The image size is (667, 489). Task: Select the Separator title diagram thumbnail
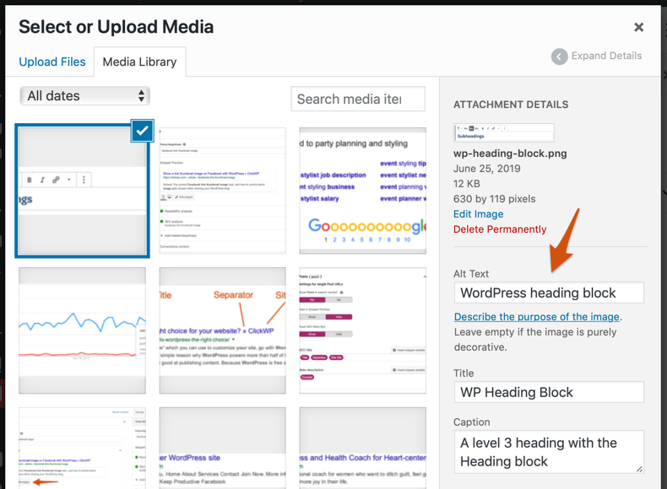click(223, 330)
